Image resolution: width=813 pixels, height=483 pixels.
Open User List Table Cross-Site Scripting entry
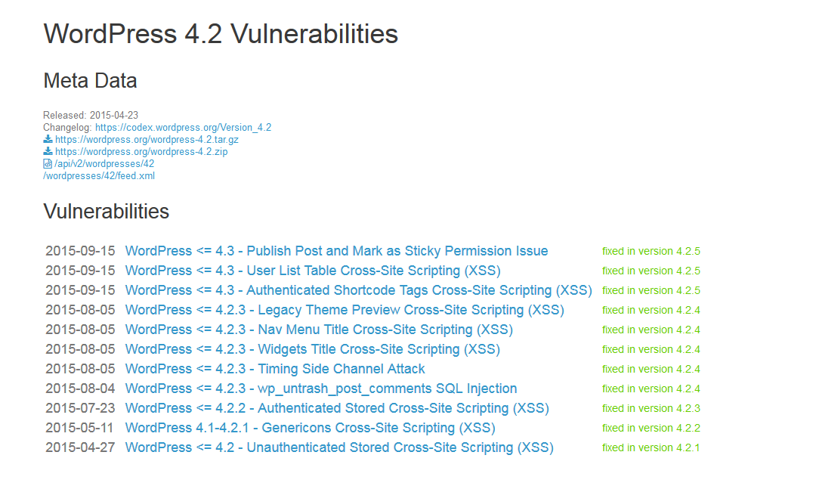tap(313, 271)
